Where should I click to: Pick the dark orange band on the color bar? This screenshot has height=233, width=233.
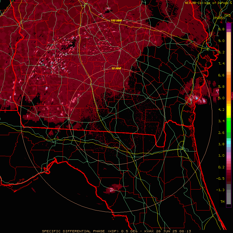coord(229,89)
